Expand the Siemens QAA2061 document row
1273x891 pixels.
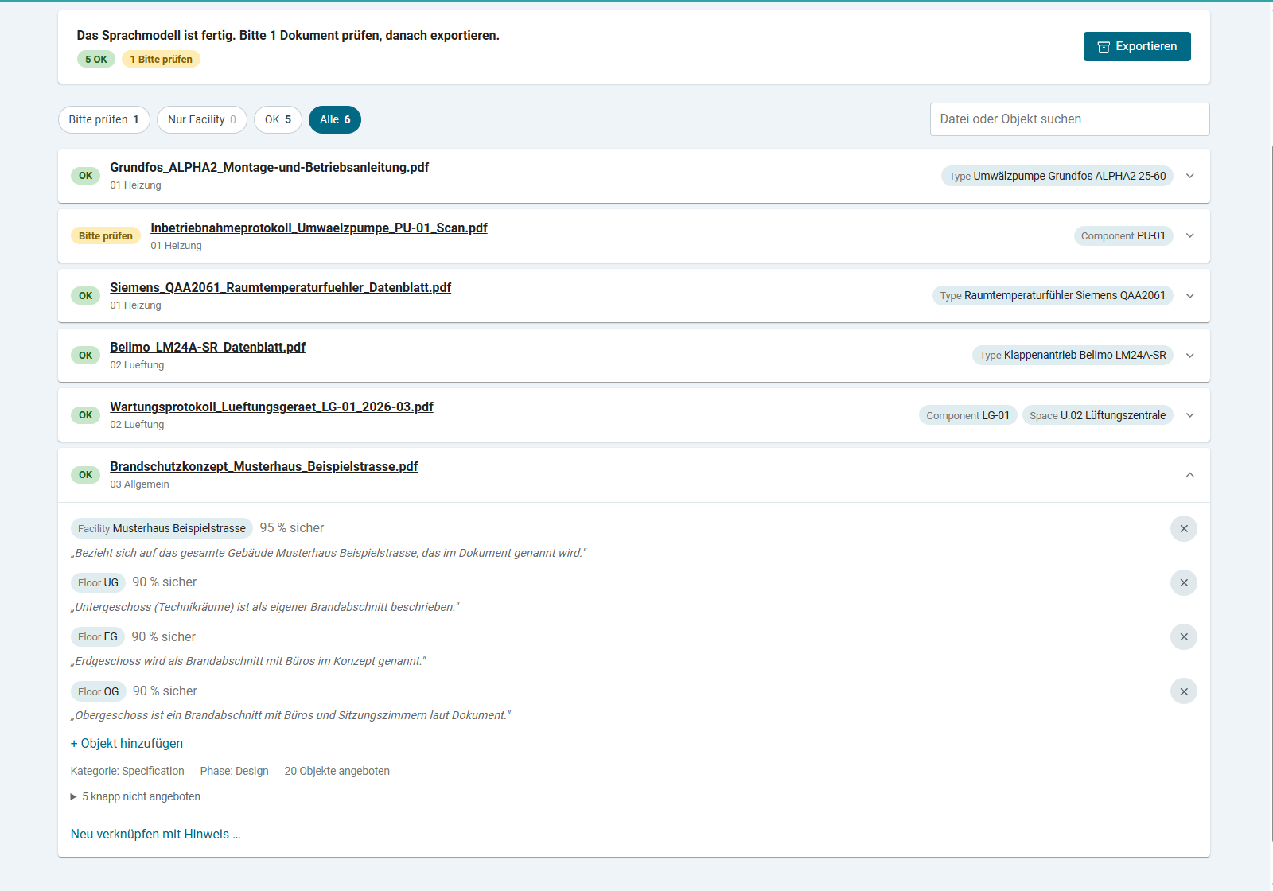coord(1190,295)
